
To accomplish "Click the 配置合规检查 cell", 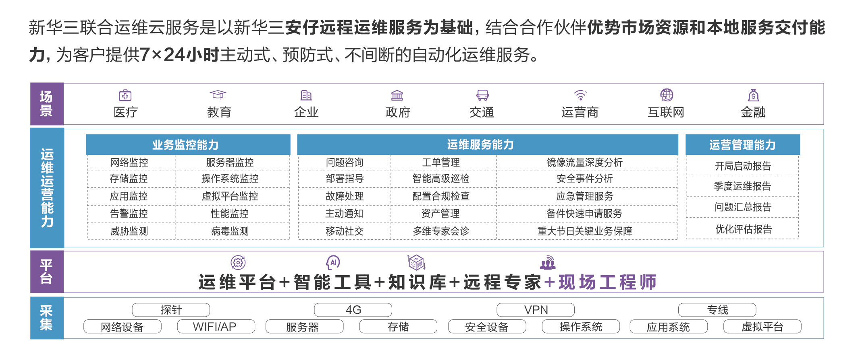I will pos(443,196).
